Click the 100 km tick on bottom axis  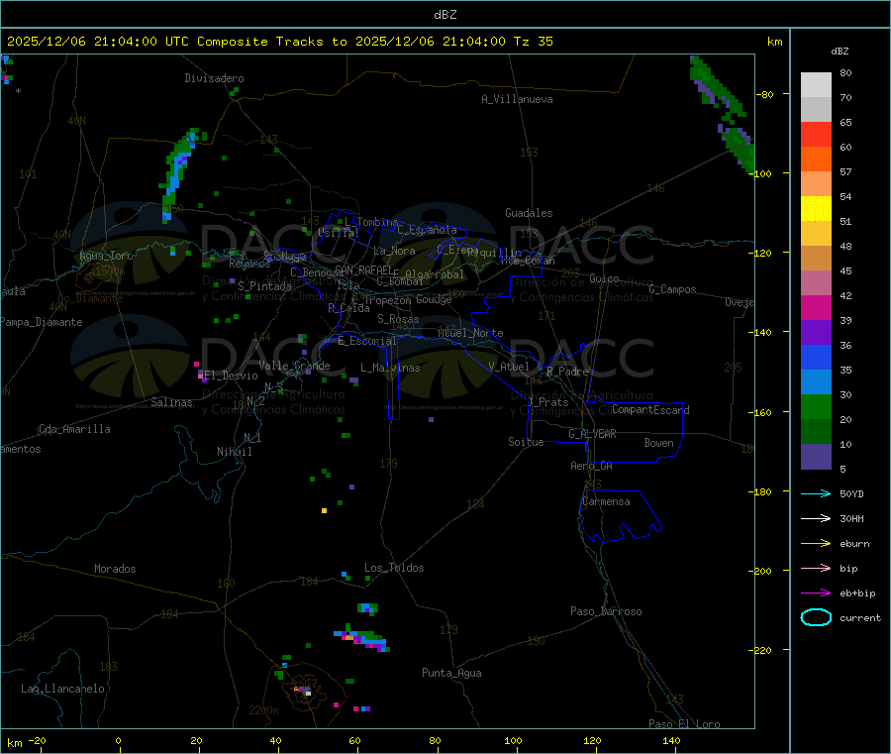pos(513,740)
